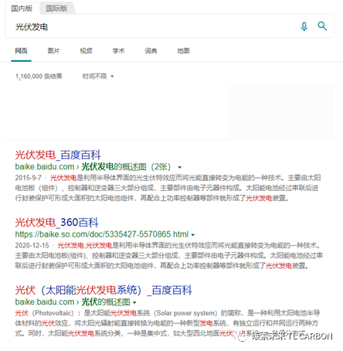
Task: Click the baike.so.com/doc/5335427-5570865.html URL
Action: (x=102, y=234)
